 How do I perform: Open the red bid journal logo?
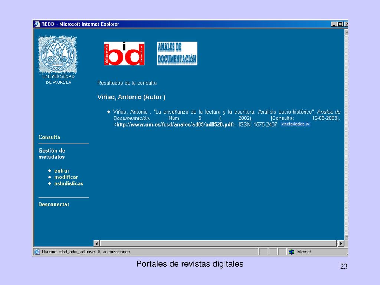point(124,53)
